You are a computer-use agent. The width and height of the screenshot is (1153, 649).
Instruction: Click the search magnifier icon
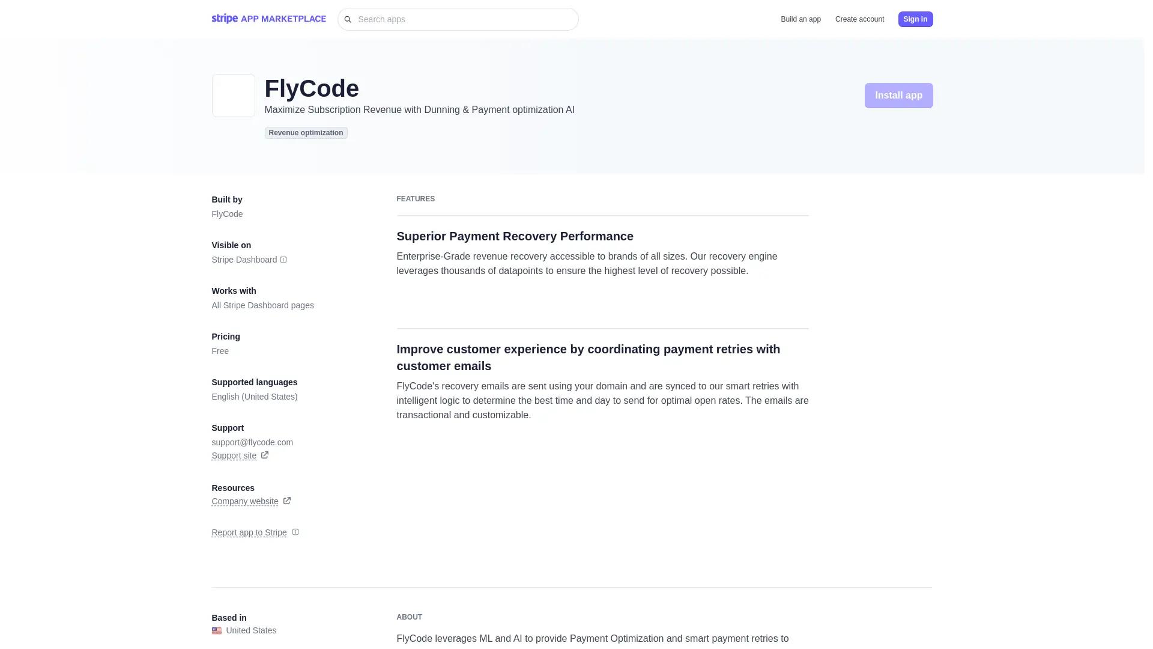coord(348,19)
